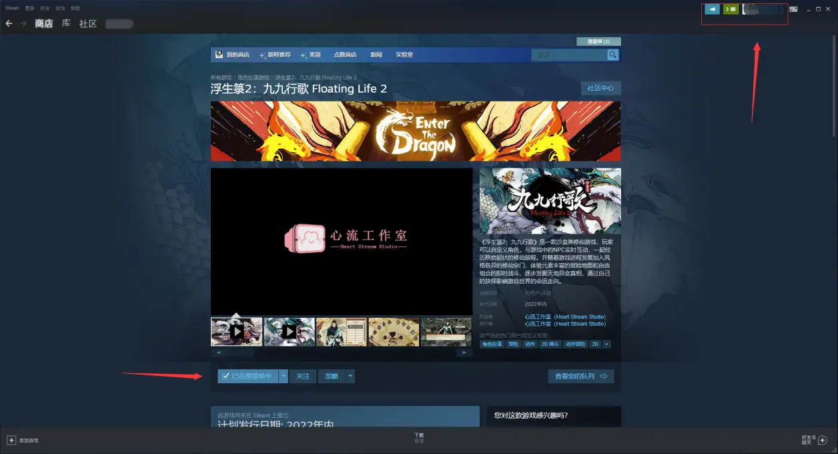The height and width of the screenshot is (454, 838).
Task: Open the 新鲜推荐 store menu
Action: [275, 55]
